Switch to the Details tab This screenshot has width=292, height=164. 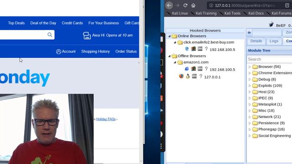[256, 41]
